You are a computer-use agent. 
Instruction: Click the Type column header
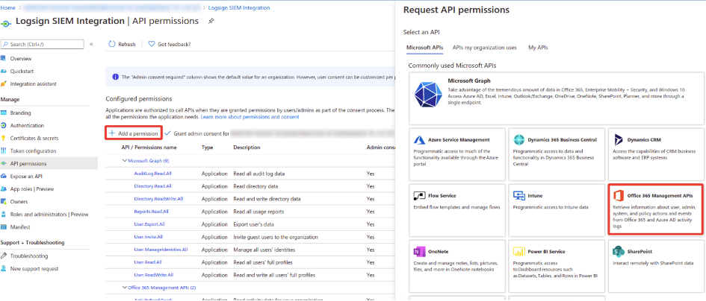coord(207,148)
